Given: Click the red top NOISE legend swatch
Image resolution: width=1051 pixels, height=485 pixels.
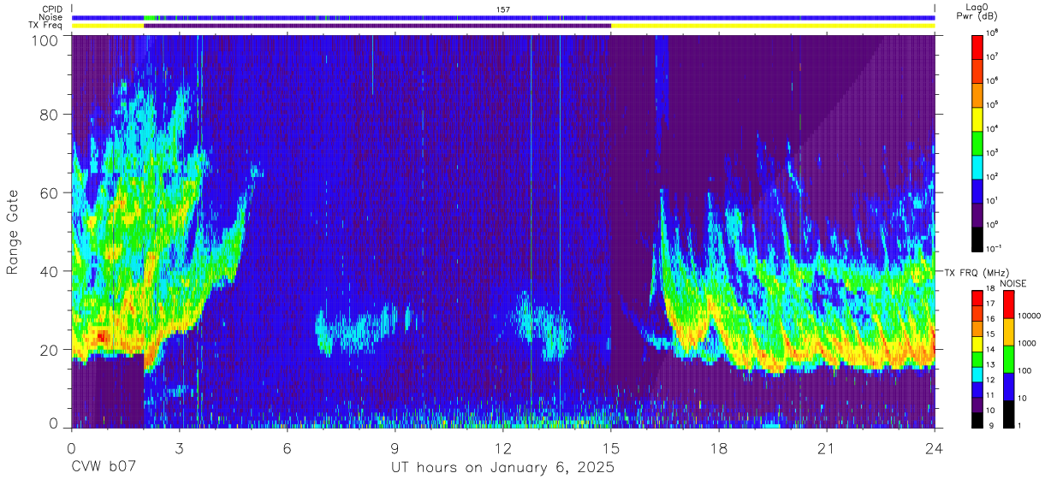Looking at the screenshot, I should coord(1008,305).
